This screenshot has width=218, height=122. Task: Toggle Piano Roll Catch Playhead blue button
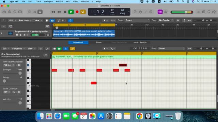[x=66, y=49]
